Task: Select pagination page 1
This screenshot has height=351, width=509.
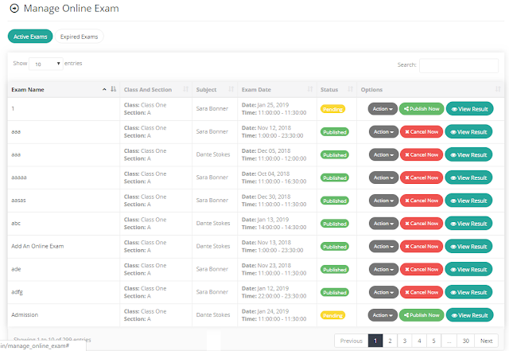Action: [375, 341]
